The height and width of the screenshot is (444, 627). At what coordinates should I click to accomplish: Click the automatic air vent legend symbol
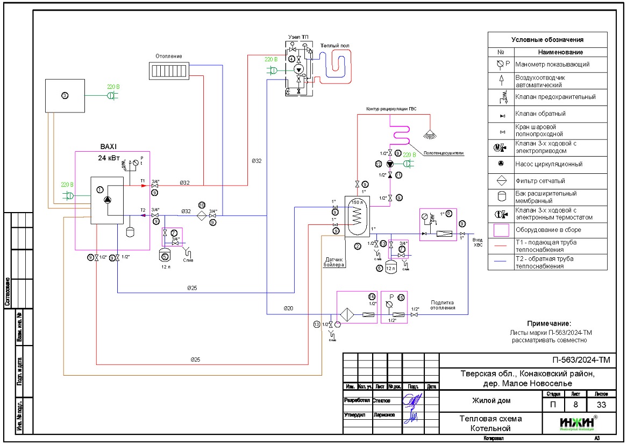tap(501, 81)
